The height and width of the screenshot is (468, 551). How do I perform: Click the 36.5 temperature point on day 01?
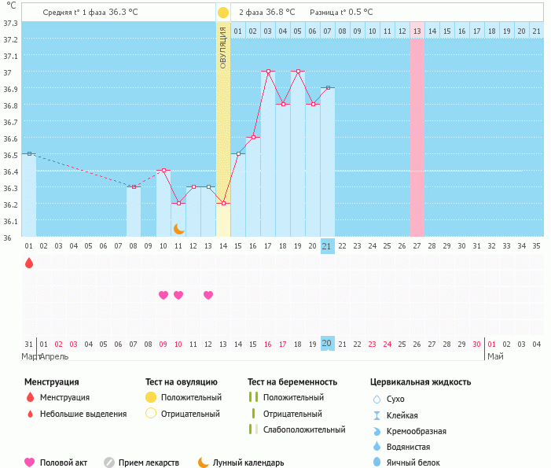[x=29, y=153]
